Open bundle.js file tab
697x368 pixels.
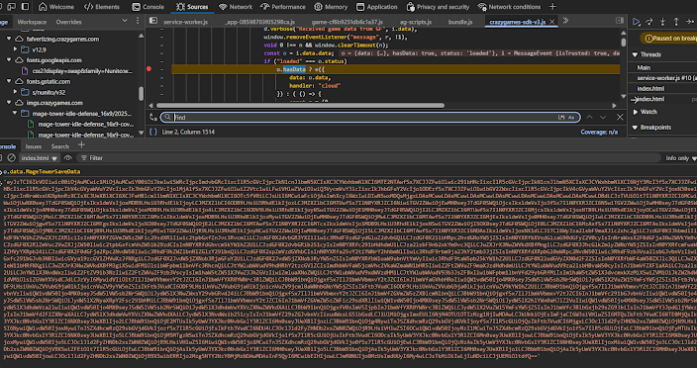tap(460, 22)
